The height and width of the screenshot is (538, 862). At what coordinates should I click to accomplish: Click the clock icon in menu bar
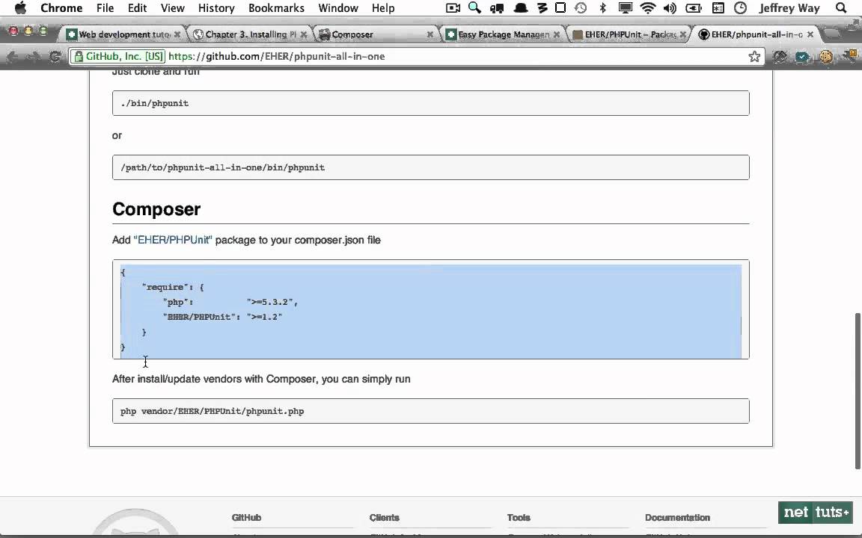(x=740, y=7)
